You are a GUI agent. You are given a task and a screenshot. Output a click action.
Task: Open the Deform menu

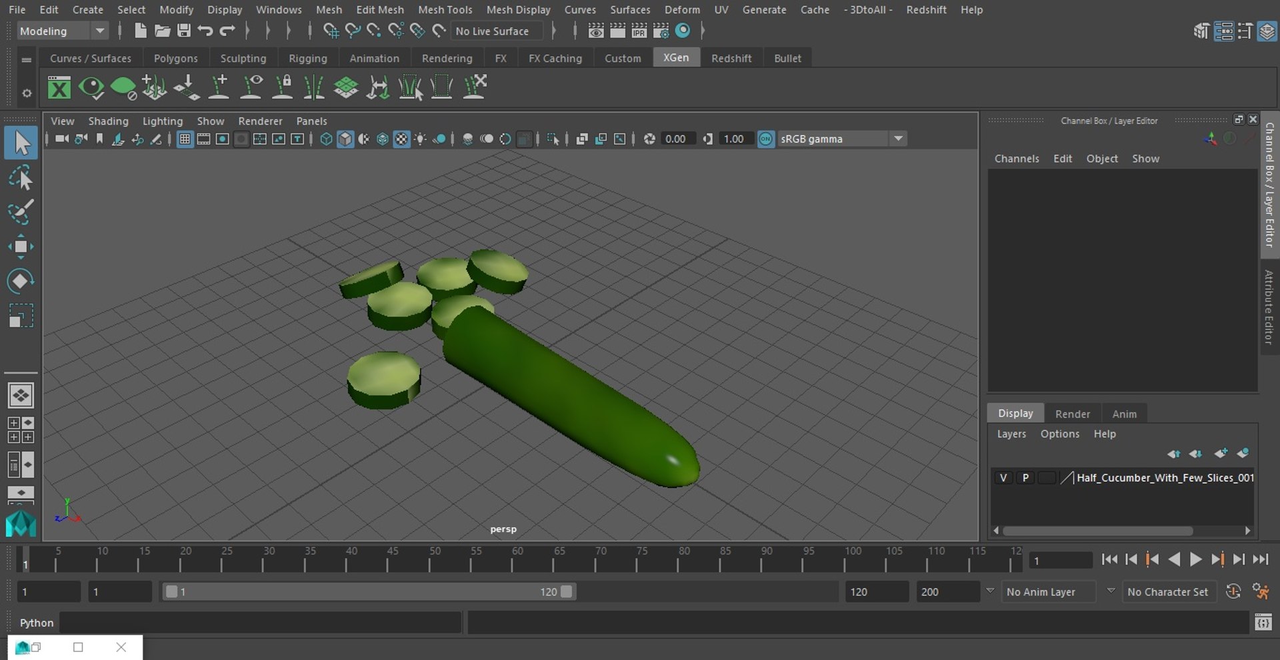[x=682, y=9]
